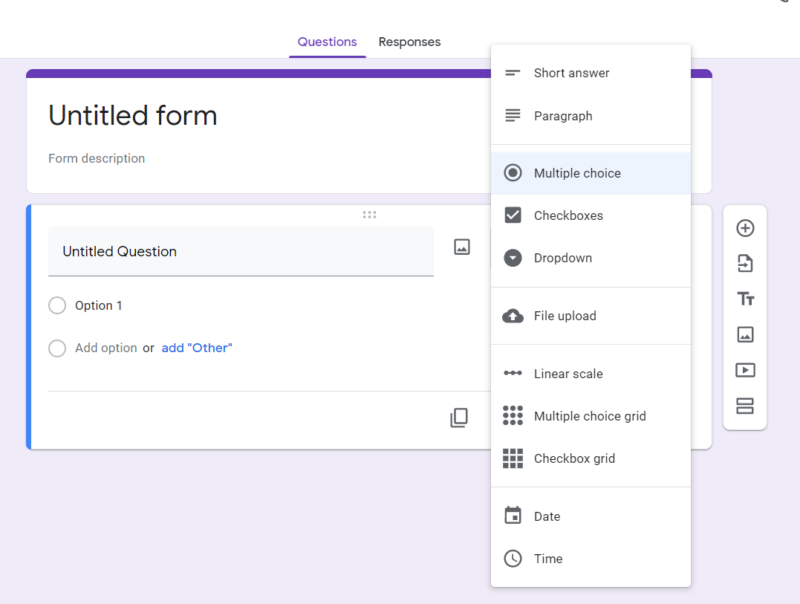Edit the Option 1 label text

pyautogui.click(x=99, y=305)
